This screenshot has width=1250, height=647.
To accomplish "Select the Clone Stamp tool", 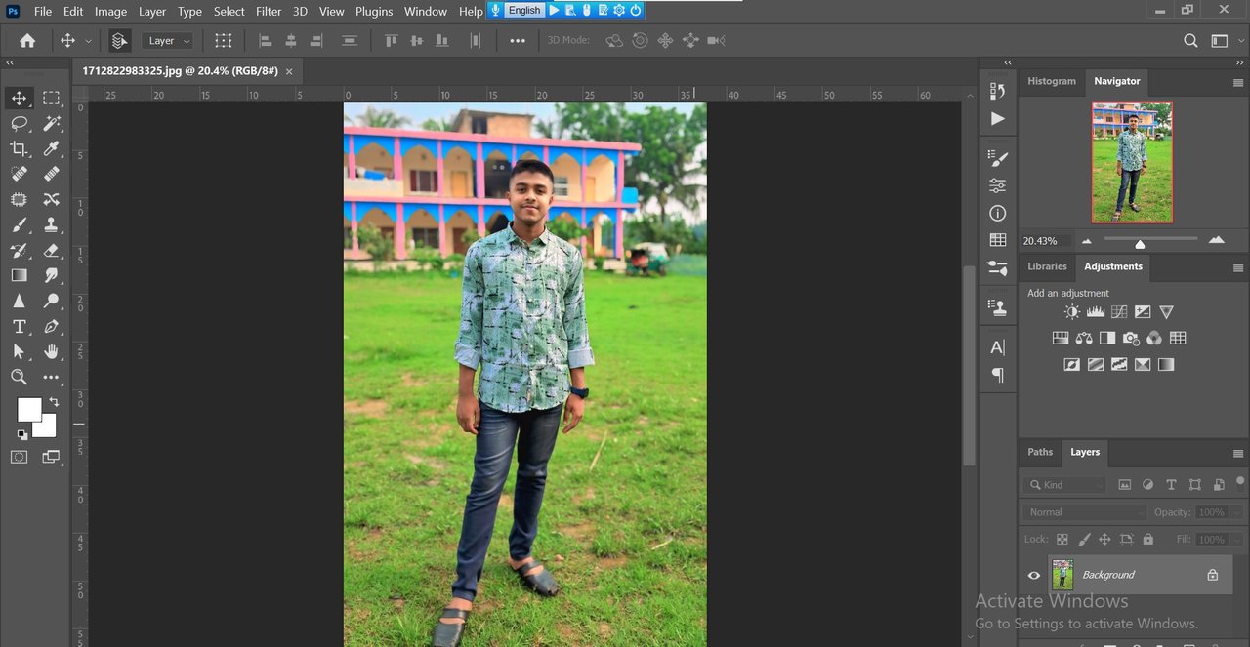I will (x=52, y=225).
